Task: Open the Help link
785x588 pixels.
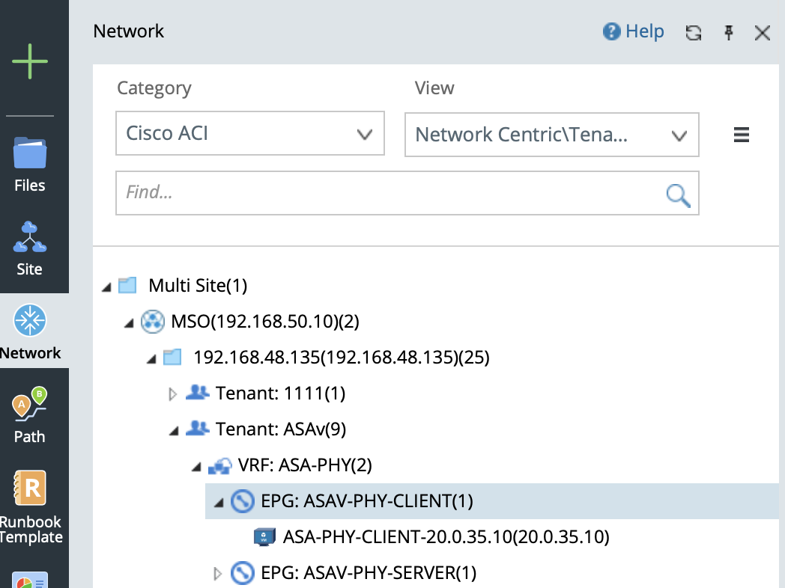Action: (x=634, y=31)
